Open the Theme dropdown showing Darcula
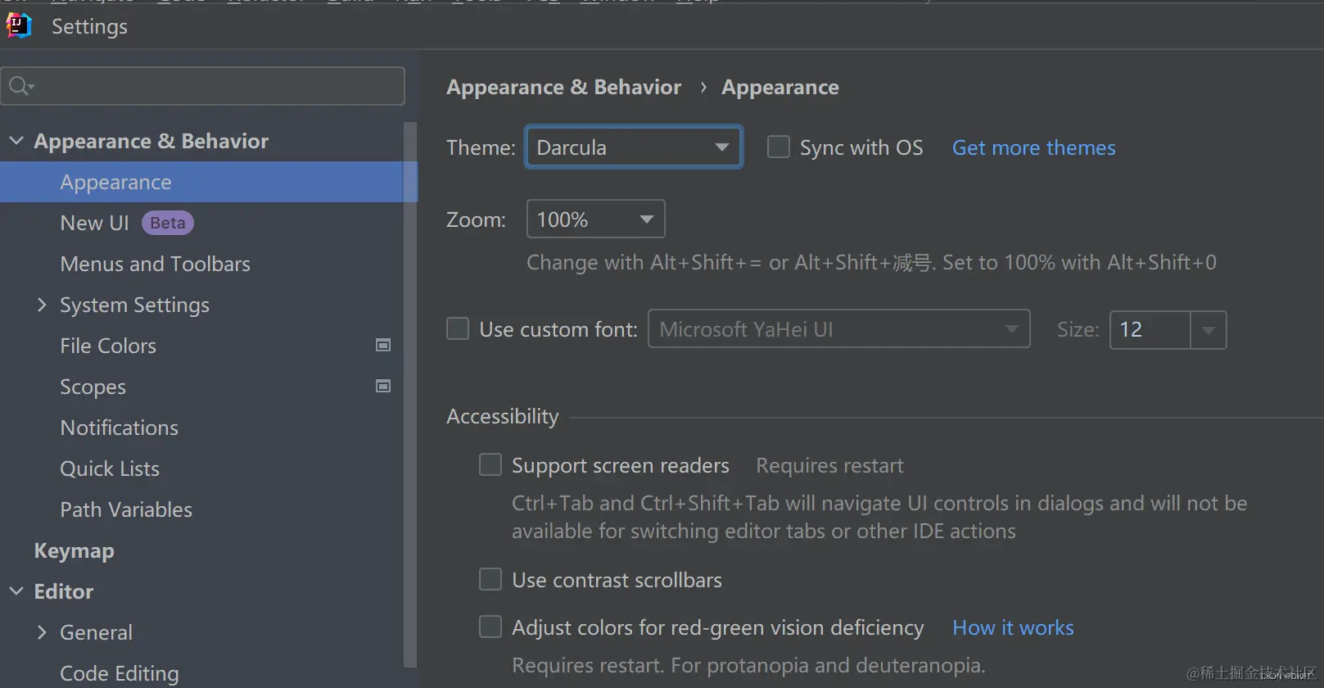 pyautogui.click(x=633, y=147)
